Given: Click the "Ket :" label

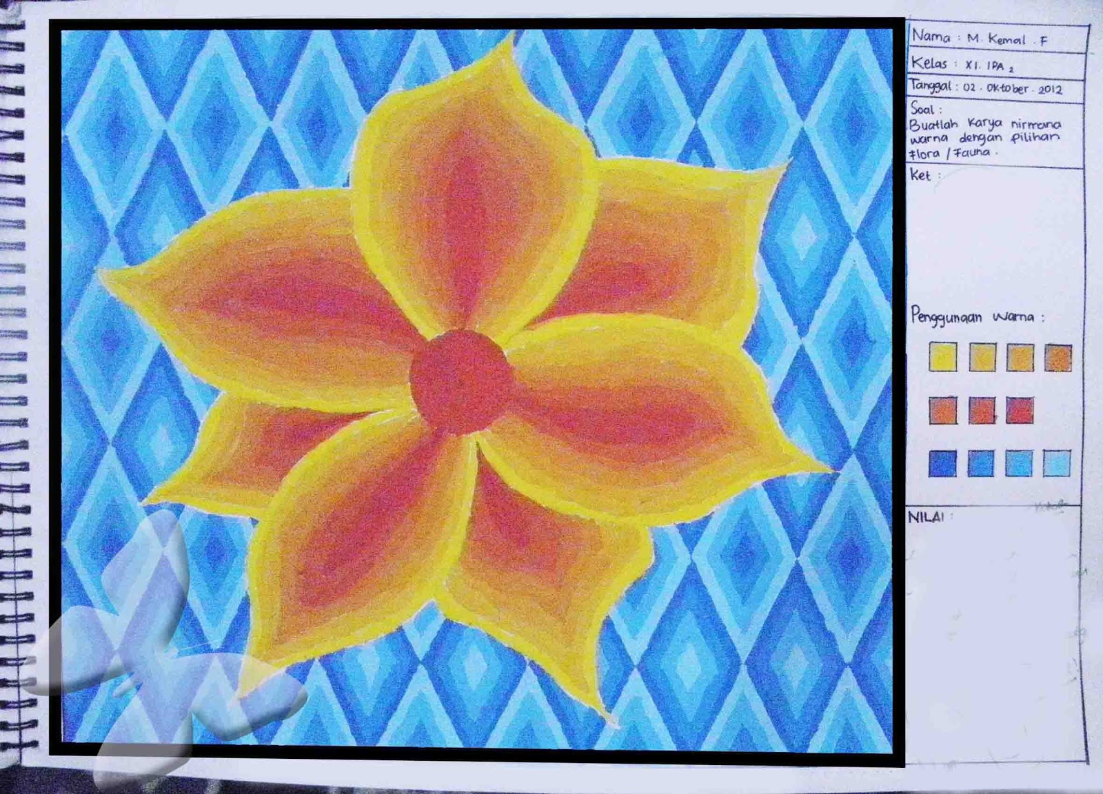Looking at the screenshot, I should (x=924, y=175).
